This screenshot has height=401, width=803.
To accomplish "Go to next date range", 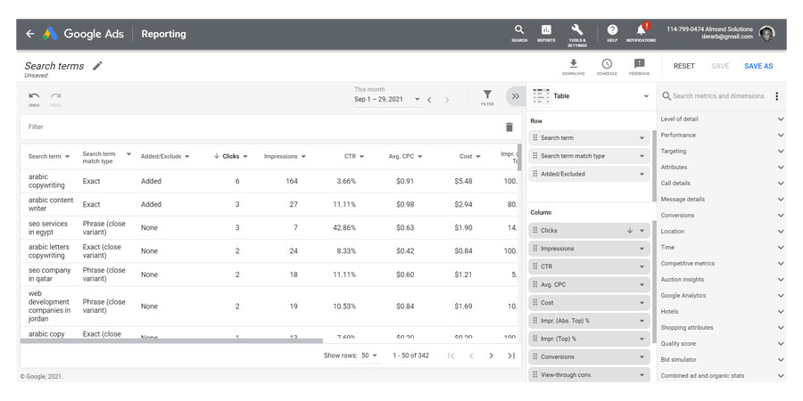I will (x=447, y=100).
